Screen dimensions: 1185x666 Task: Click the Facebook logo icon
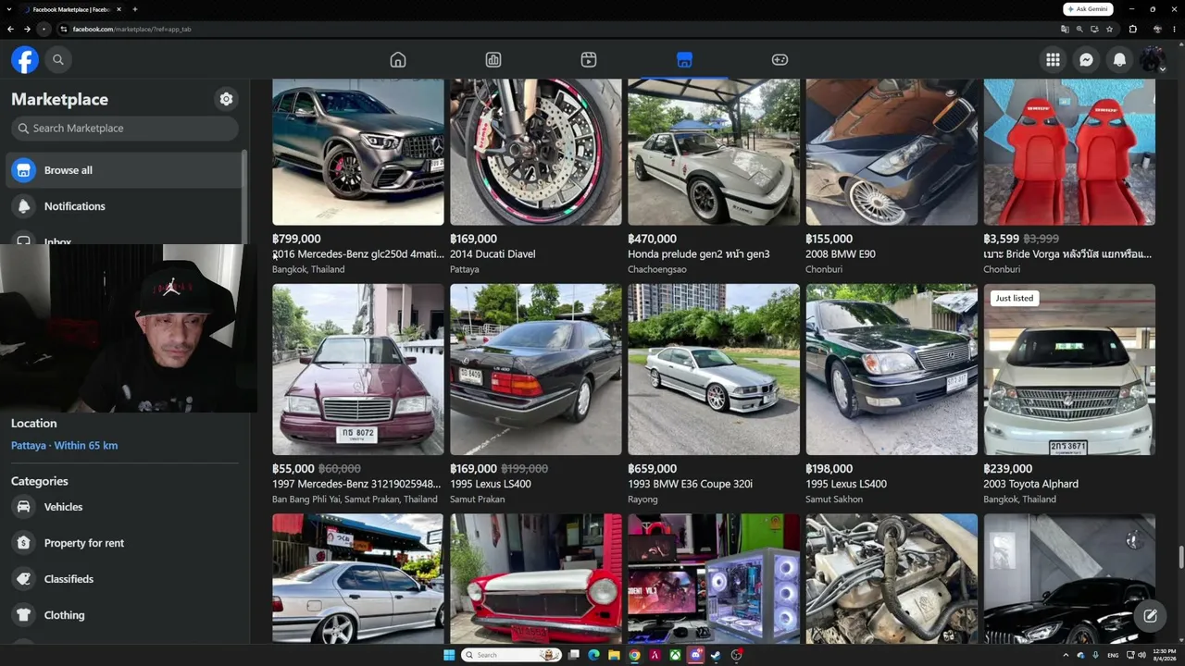25,60
